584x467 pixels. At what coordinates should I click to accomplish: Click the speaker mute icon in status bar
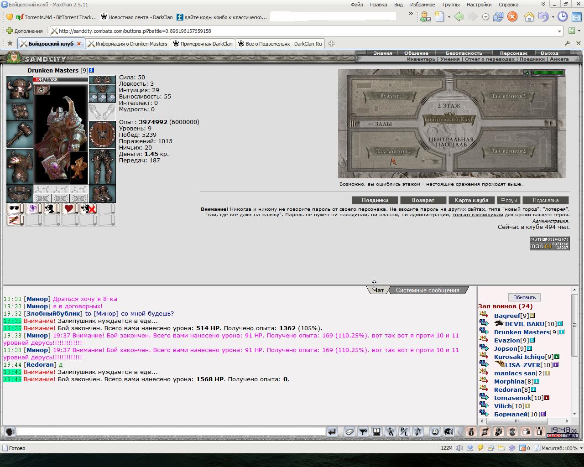pos(459,448)
